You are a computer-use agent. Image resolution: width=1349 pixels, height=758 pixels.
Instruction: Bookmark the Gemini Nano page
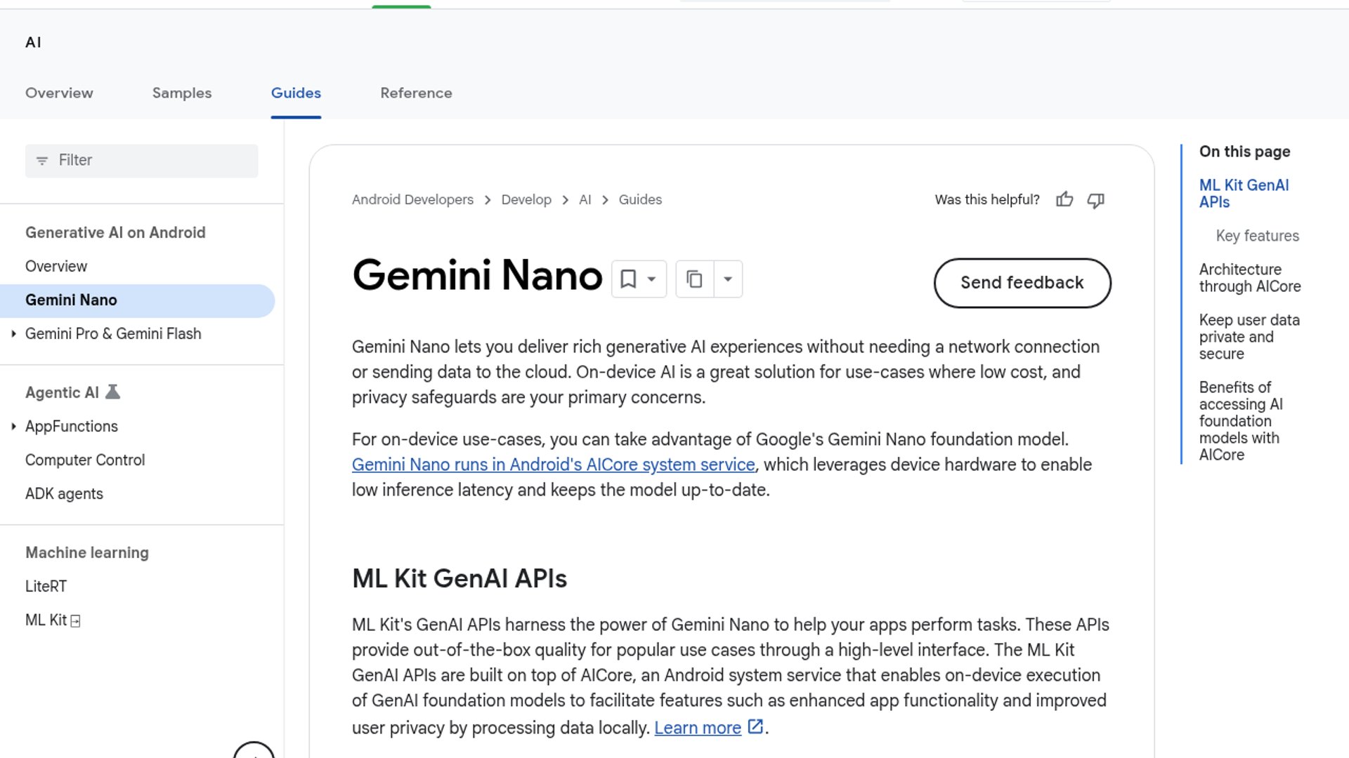(x=628, y=279)
